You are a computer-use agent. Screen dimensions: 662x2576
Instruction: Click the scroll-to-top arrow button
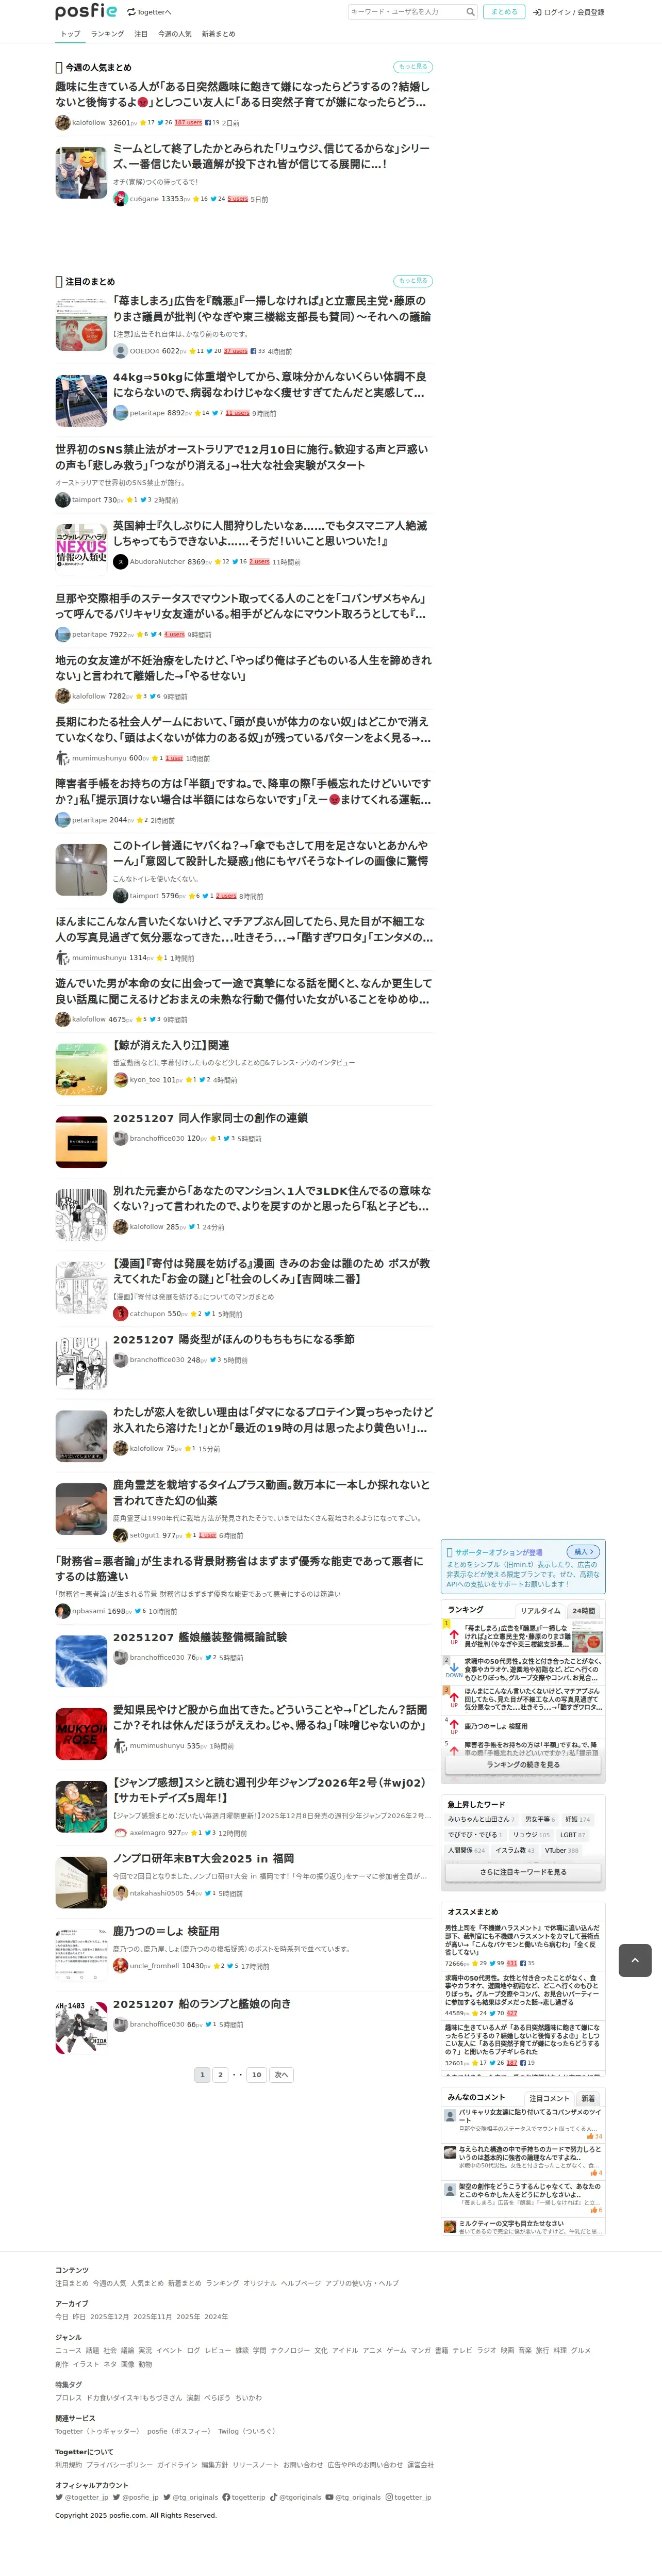click(635, 1960)
